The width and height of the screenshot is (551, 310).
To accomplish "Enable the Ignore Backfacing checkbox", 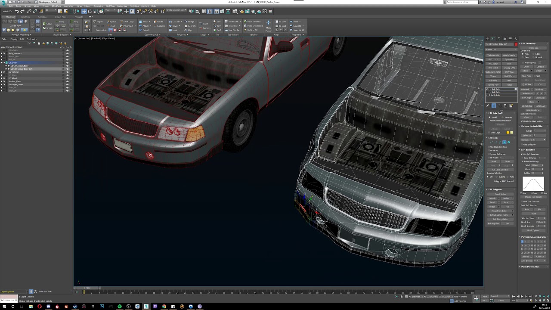I will (x=489, y=154).
